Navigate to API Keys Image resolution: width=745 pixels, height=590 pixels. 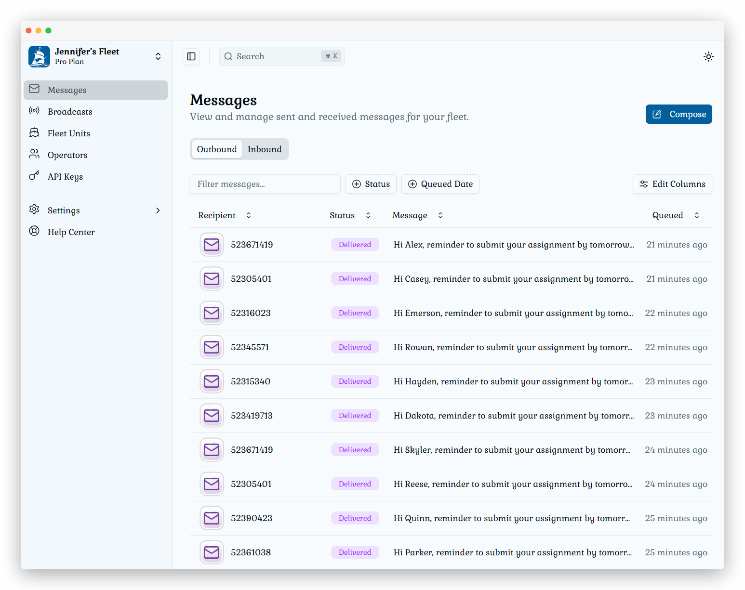click(65, 177)
